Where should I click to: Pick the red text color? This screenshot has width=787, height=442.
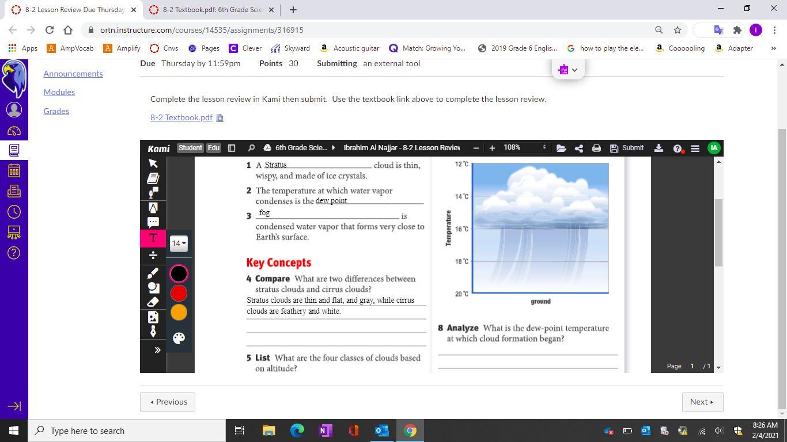[179, 294]
